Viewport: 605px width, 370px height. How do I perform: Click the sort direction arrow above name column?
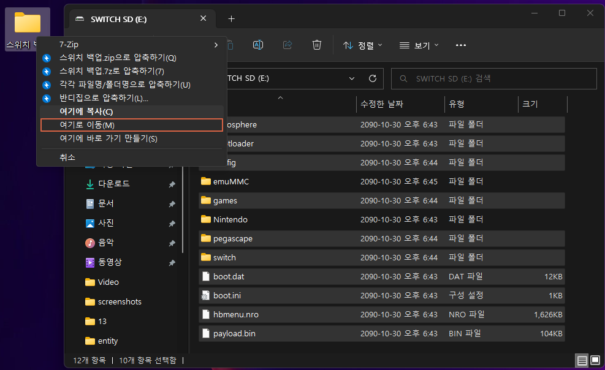[281, 98]
